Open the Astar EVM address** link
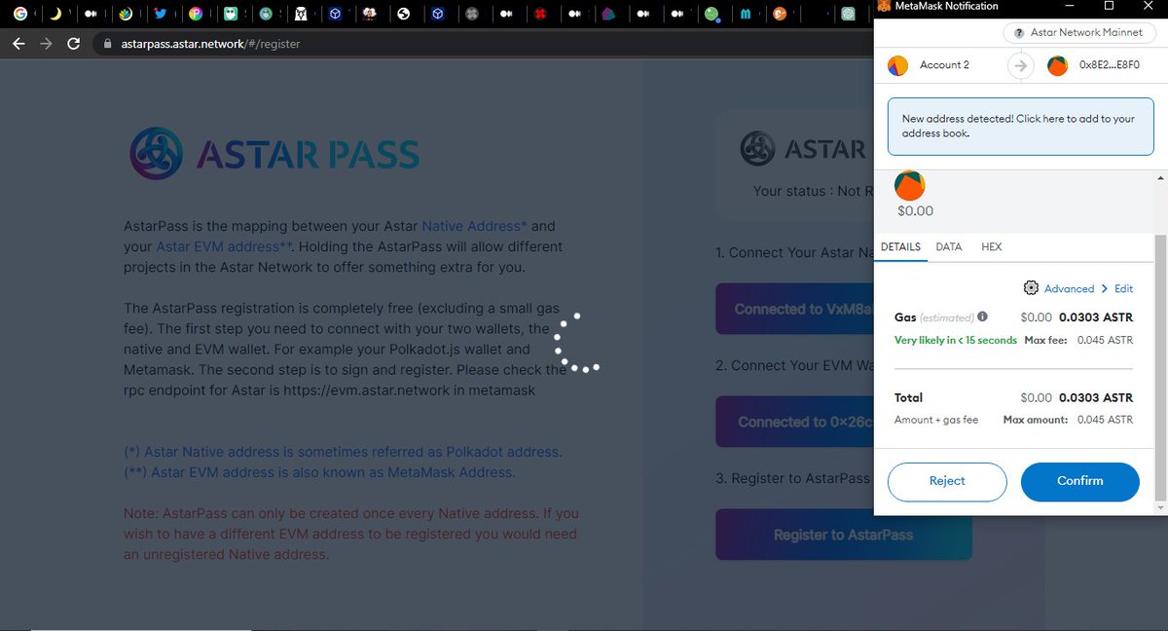The width and height of the screenshot is (1168, 631). point(225,246)
